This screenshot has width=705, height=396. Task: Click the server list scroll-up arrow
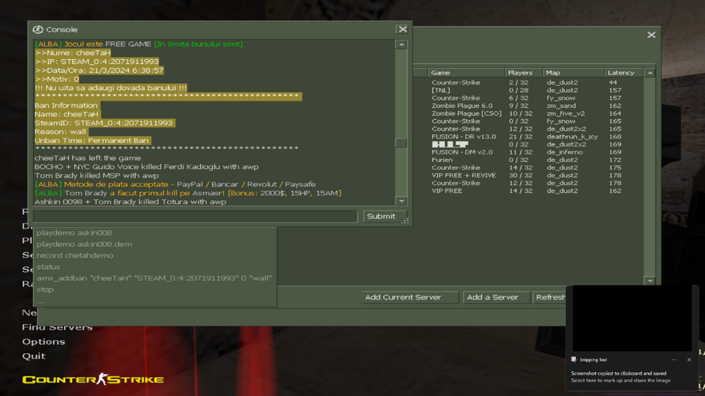click(650, 73)
